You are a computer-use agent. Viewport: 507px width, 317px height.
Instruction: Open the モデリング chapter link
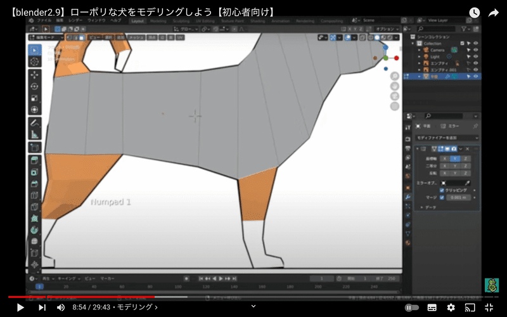137,307
